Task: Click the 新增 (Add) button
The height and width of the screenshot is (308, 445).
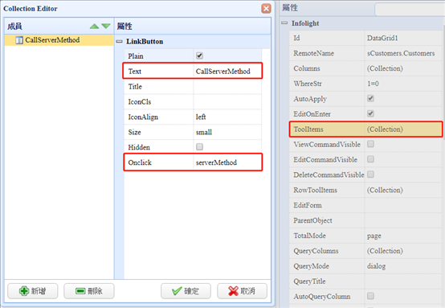Action: click(33, 291)
